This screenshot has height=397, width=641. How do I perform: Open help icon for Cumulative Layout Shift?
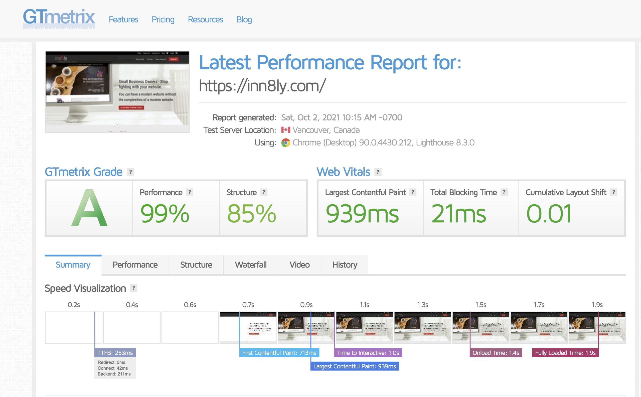tap(613, 192)
